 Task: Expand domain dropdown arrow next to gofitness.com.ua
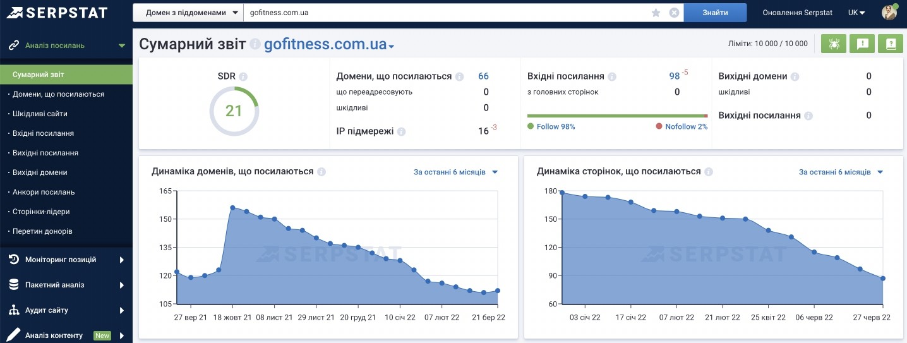point(392,47)
